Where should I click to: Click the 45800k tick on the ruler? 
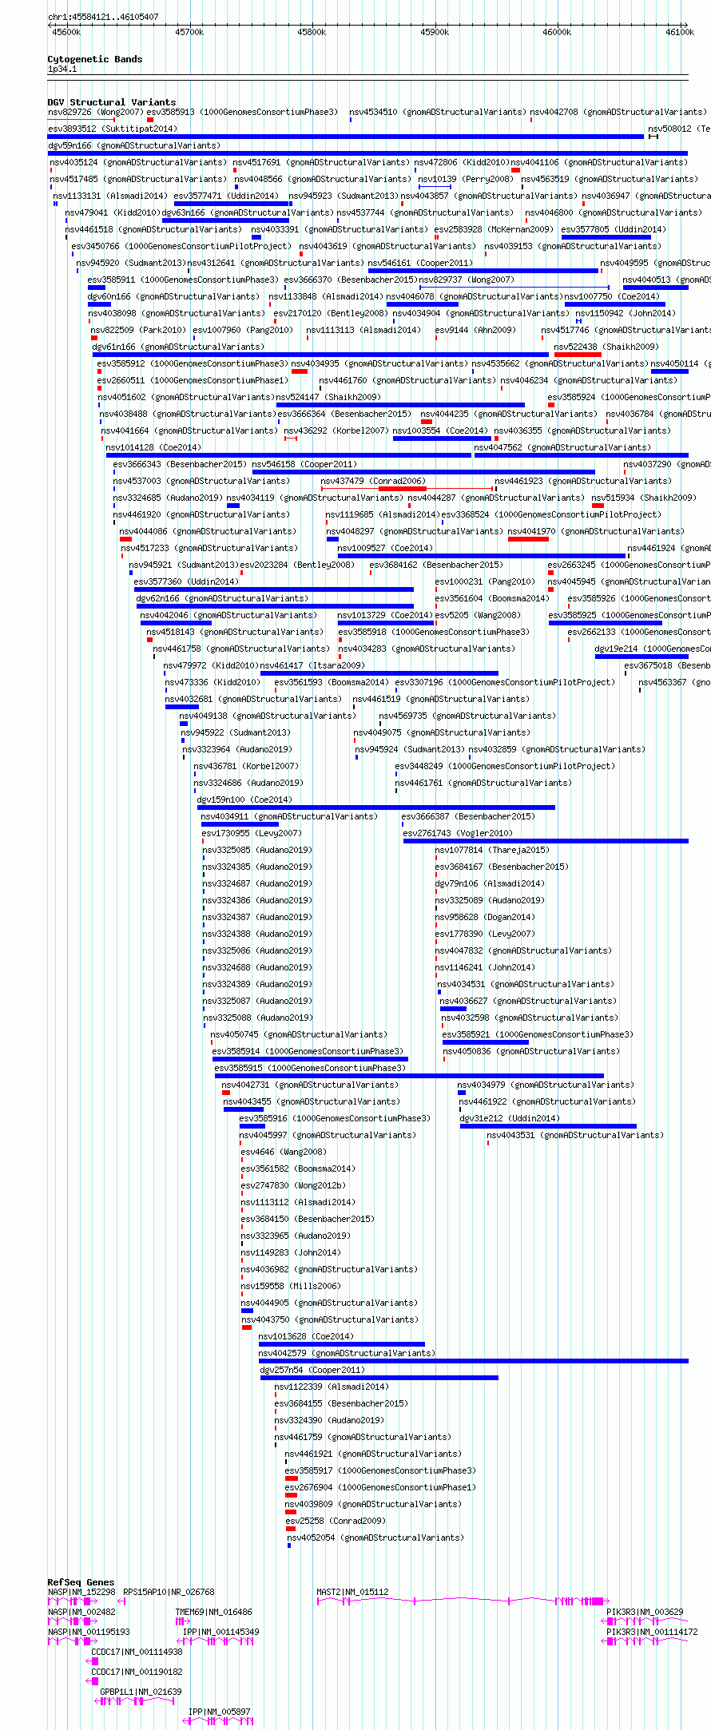(312, 32)
